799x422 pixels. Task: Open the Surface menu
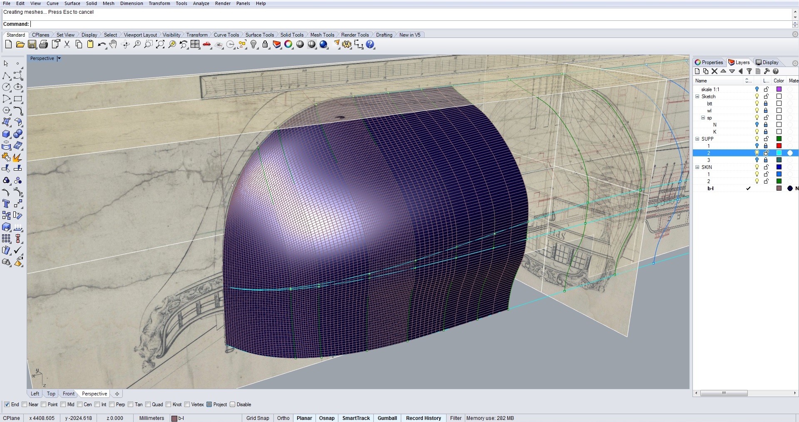72,3
